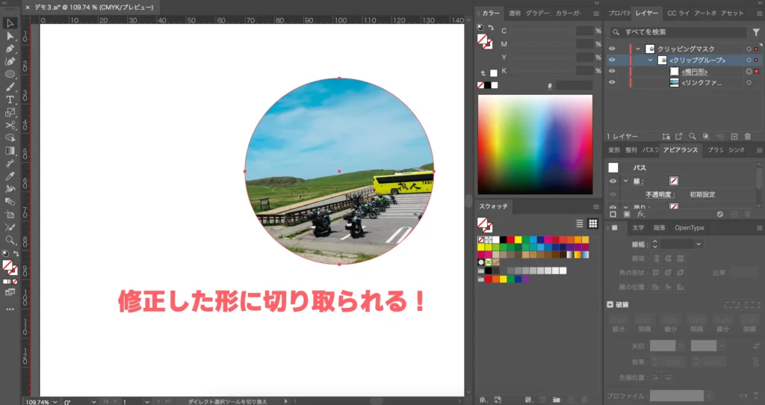The width and height of the screenshot is (765, 405).
Task: Select the Zoom magnifier tool
Action: pyautogui.click(x=10, y=240)
